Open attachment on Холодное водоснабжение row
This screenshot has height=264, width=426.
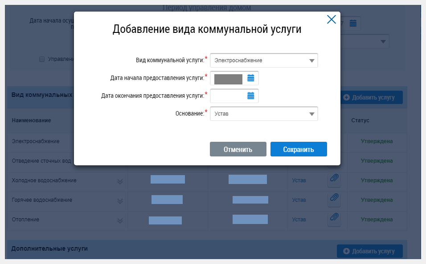coord(334,180)
